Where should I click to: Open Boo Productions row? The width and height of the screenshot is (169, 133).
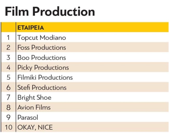click(x=42, y=58)
